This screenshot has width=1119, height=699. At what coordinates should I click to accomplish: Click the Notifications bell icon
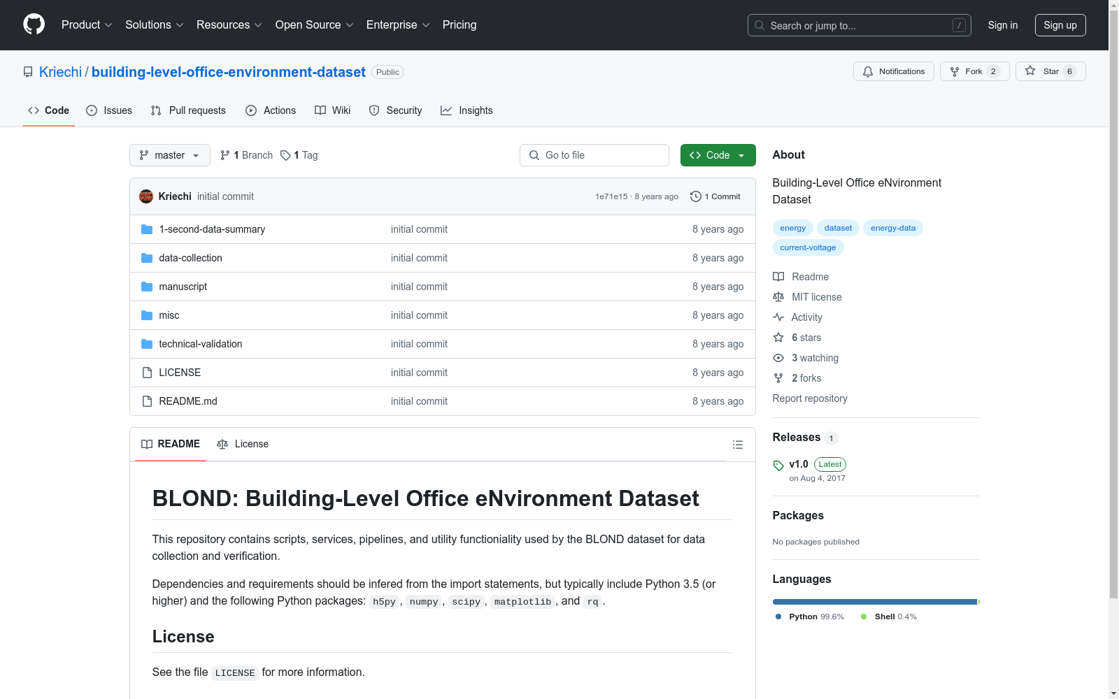coord(868,71)
